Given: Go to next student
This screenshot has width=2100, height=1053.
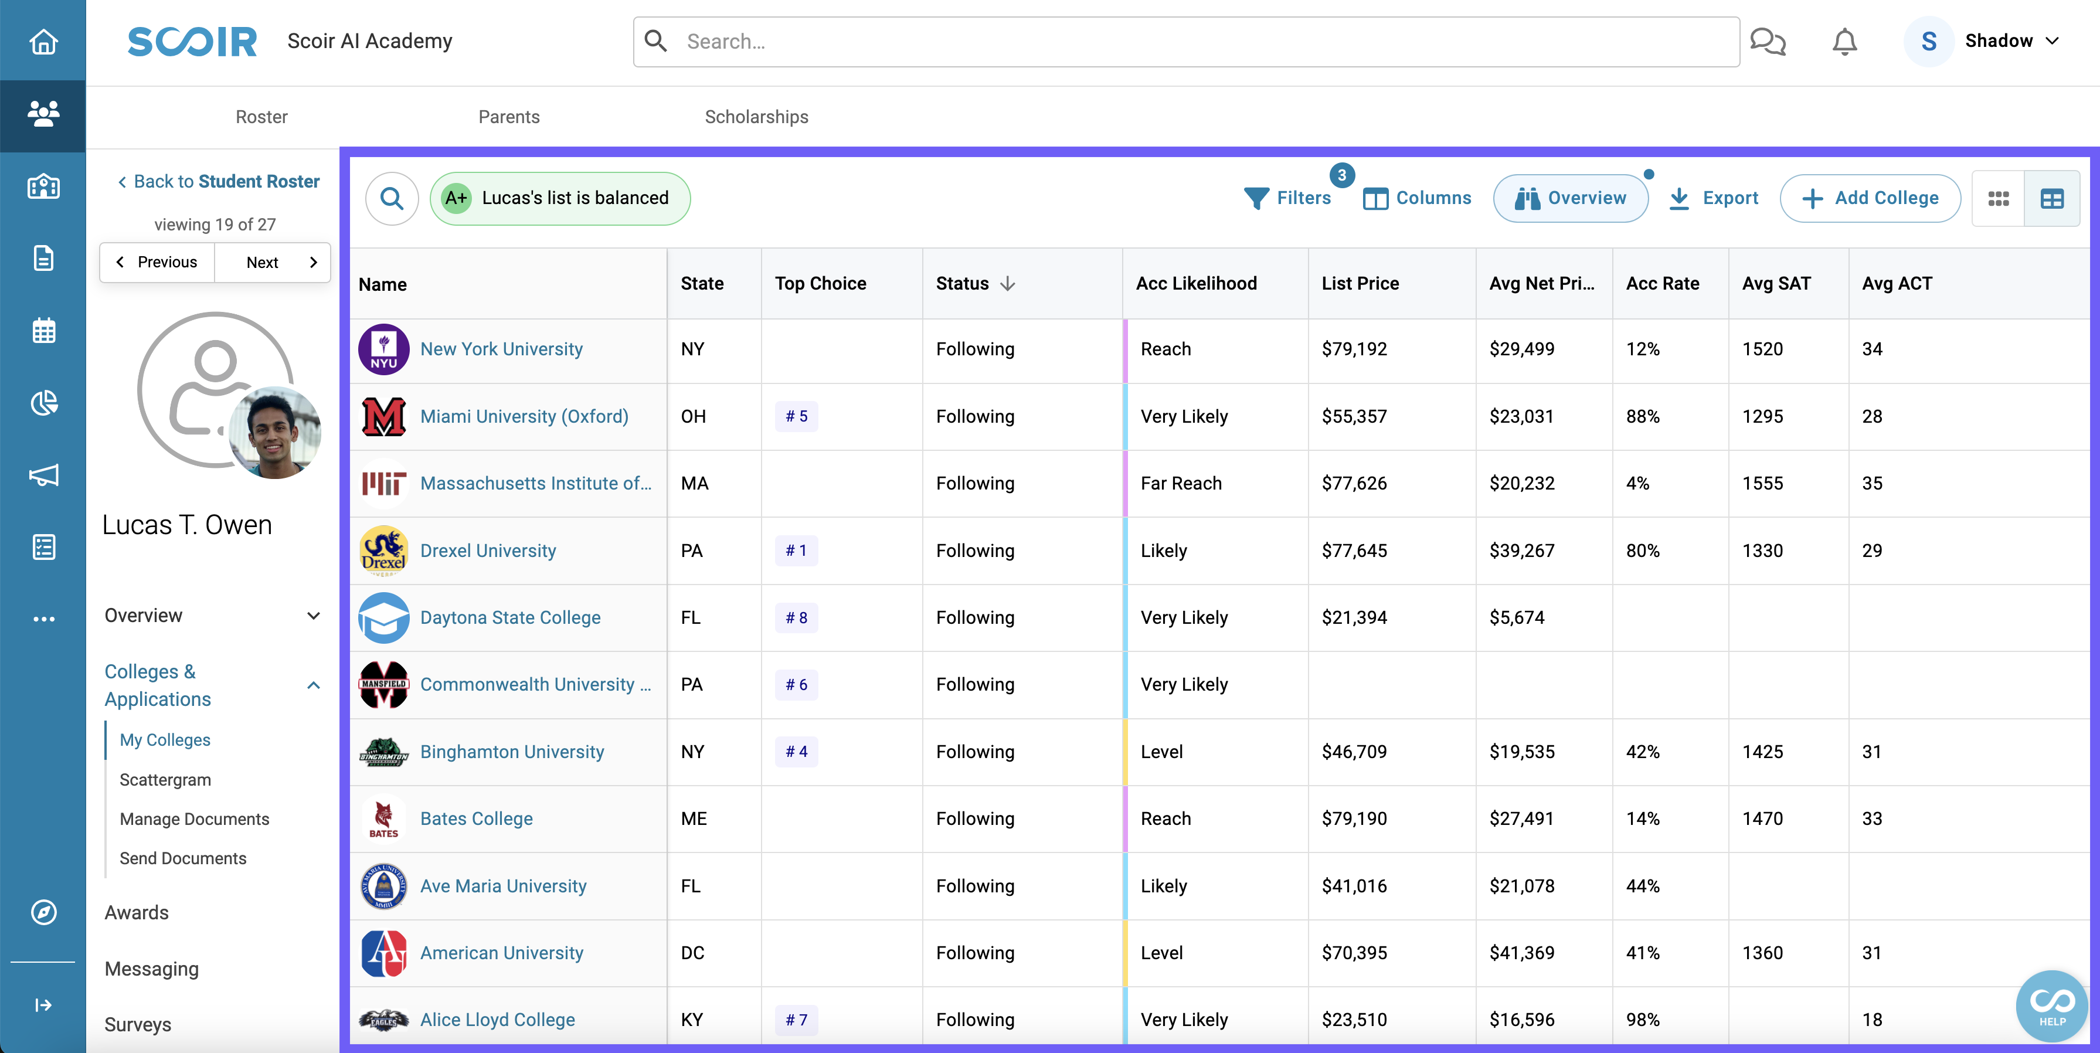Looking at the screenshot, I should coord(272,261).
